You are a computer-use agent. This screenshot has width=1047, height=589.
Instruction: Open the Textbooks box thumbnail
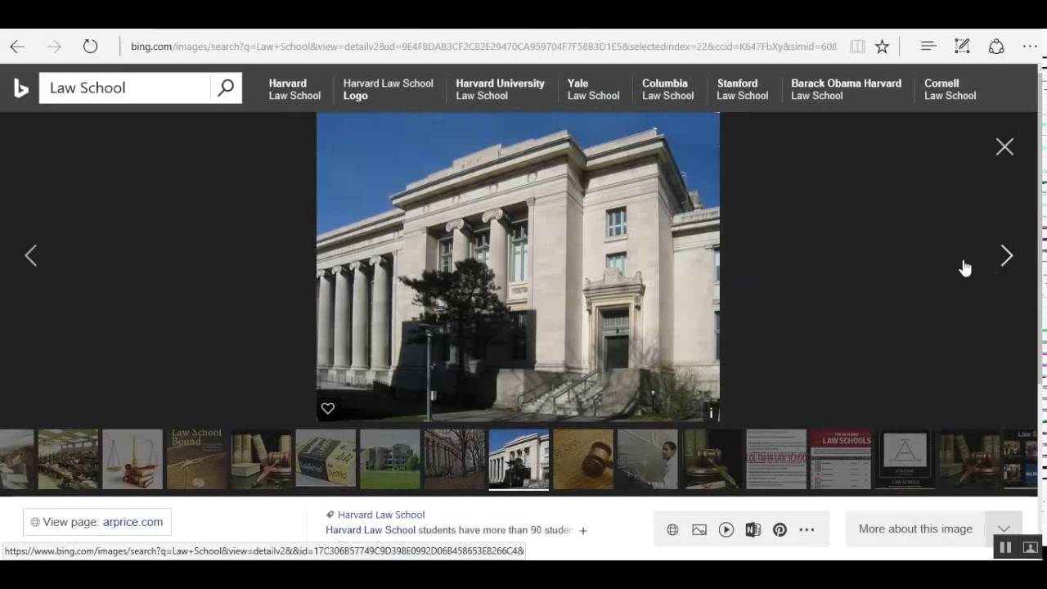[326, 459]
